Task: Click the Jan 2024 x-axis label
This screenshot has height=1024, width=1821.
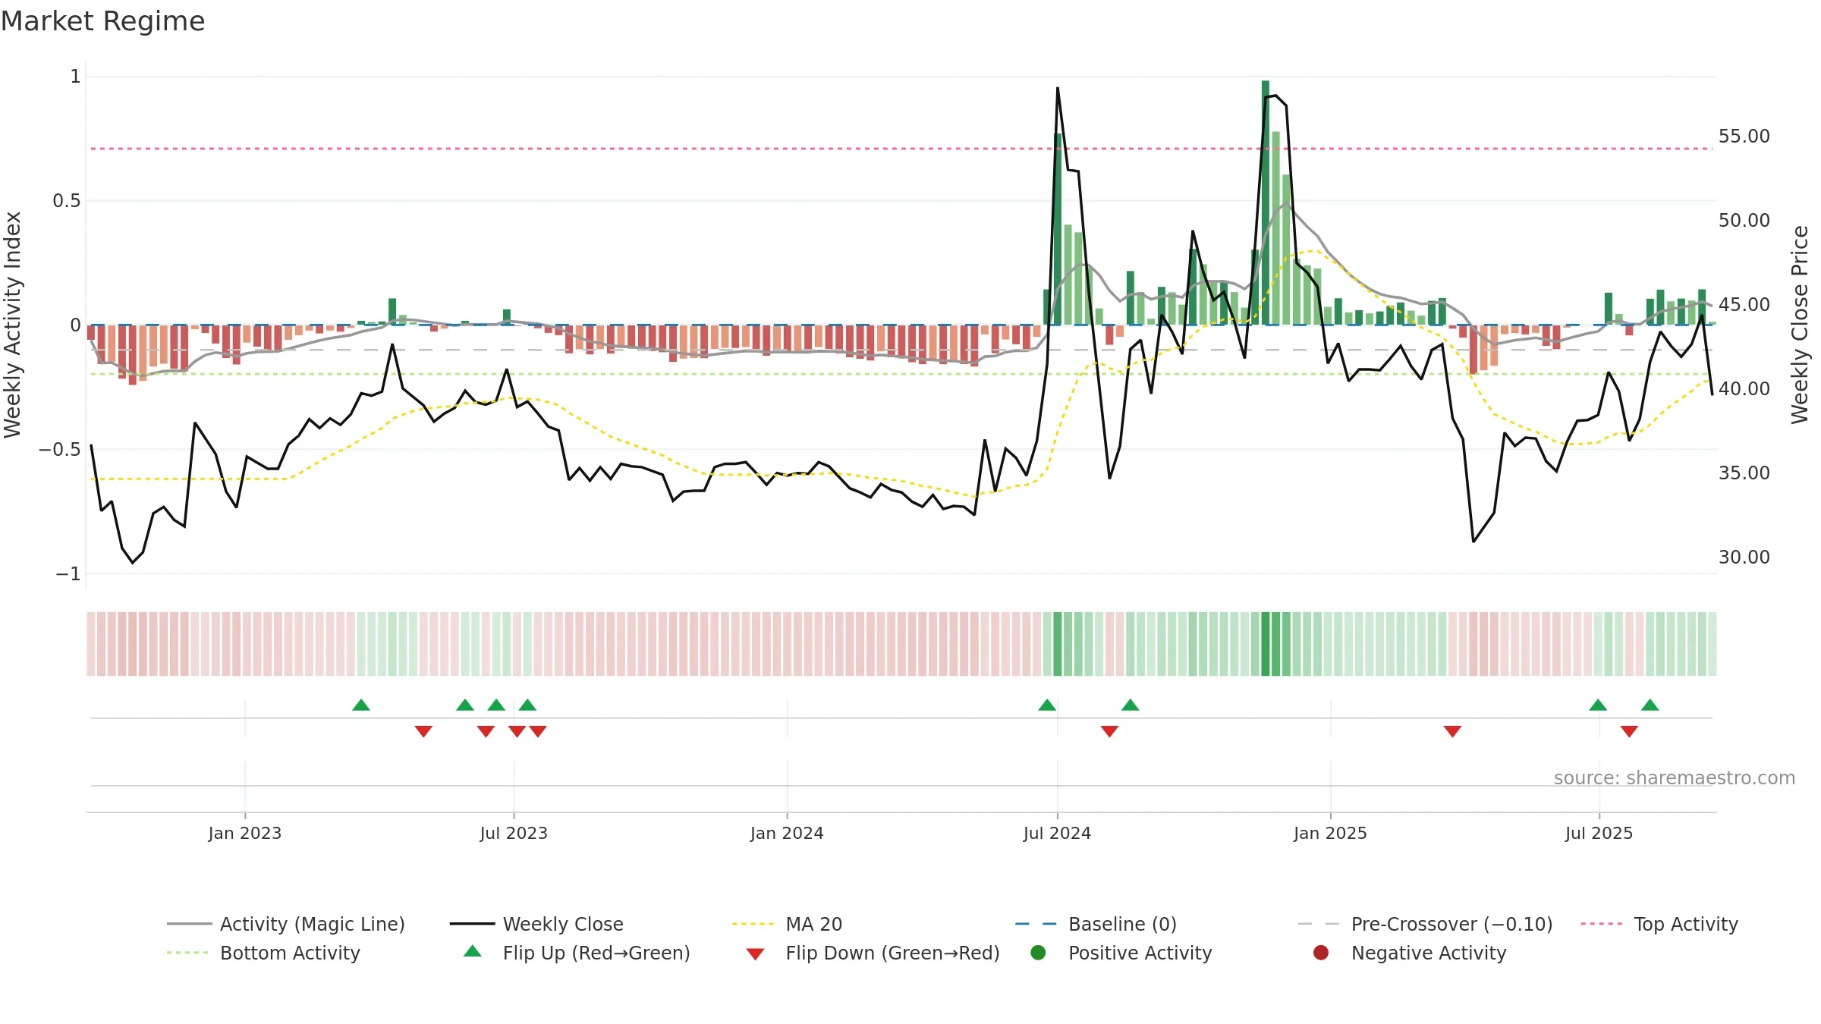Action: pos(787,833)
